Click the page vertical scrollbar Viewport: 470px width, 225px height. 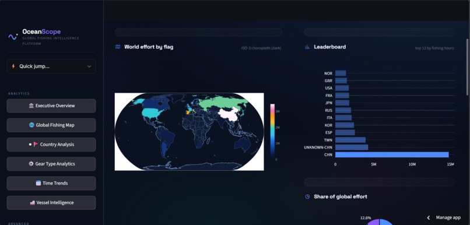[467, 67]
